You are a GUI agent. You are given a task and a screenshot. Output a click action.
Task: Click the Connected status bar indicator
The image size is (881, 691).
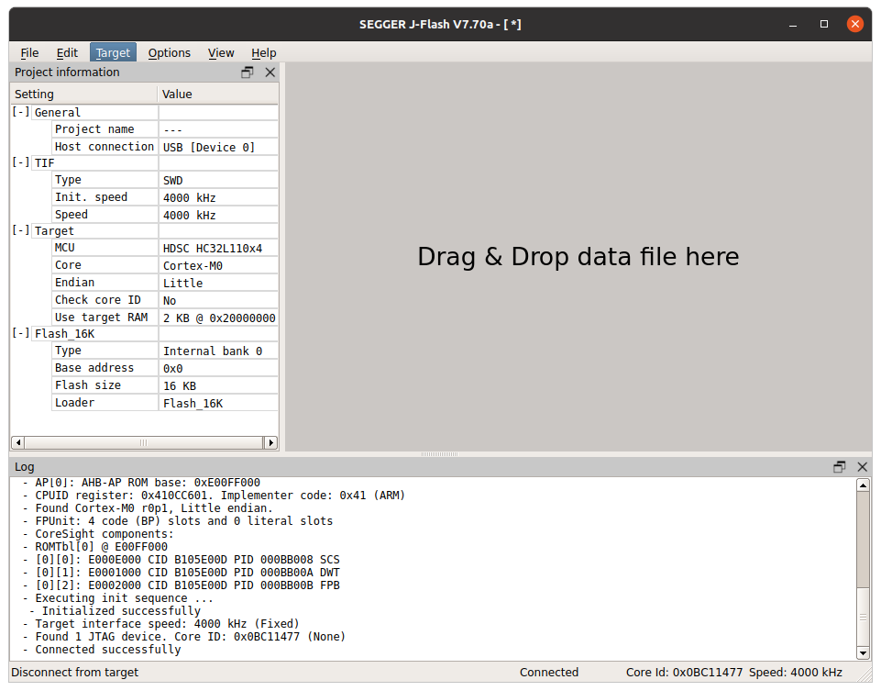point(549,673)
